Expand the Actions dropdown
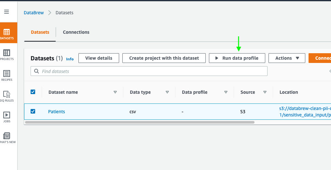This screenshot has width=331, height=170. tap(287, 58)
